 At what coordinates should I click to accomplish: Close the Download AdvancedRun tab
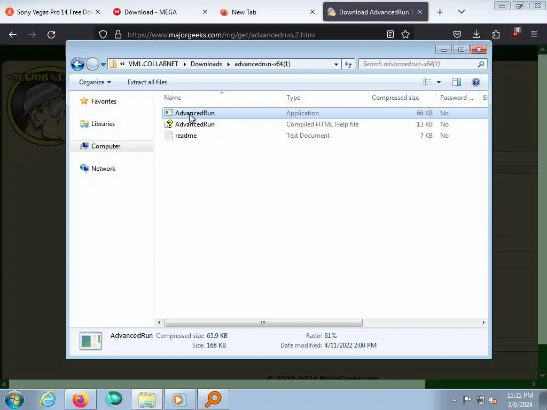(420, 12)
